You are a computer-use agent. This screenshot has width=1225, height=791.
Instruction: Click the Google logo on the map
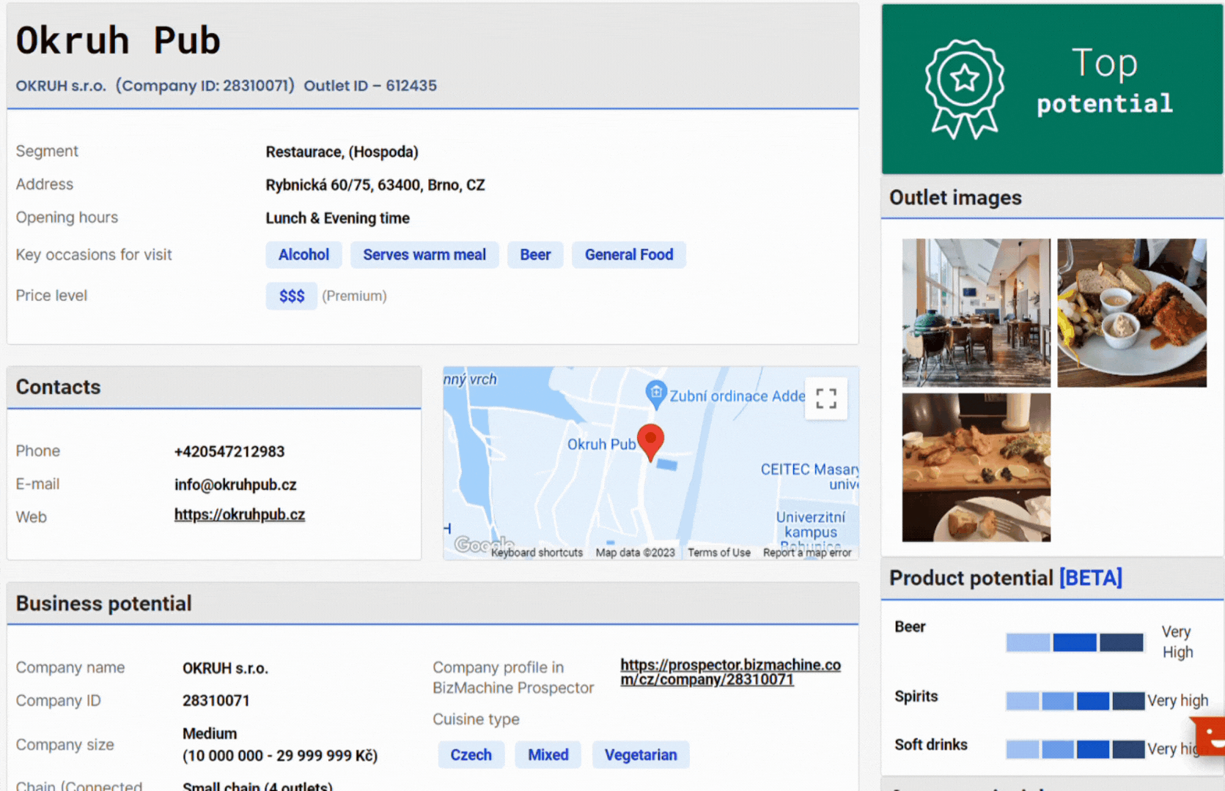[482, 544]
